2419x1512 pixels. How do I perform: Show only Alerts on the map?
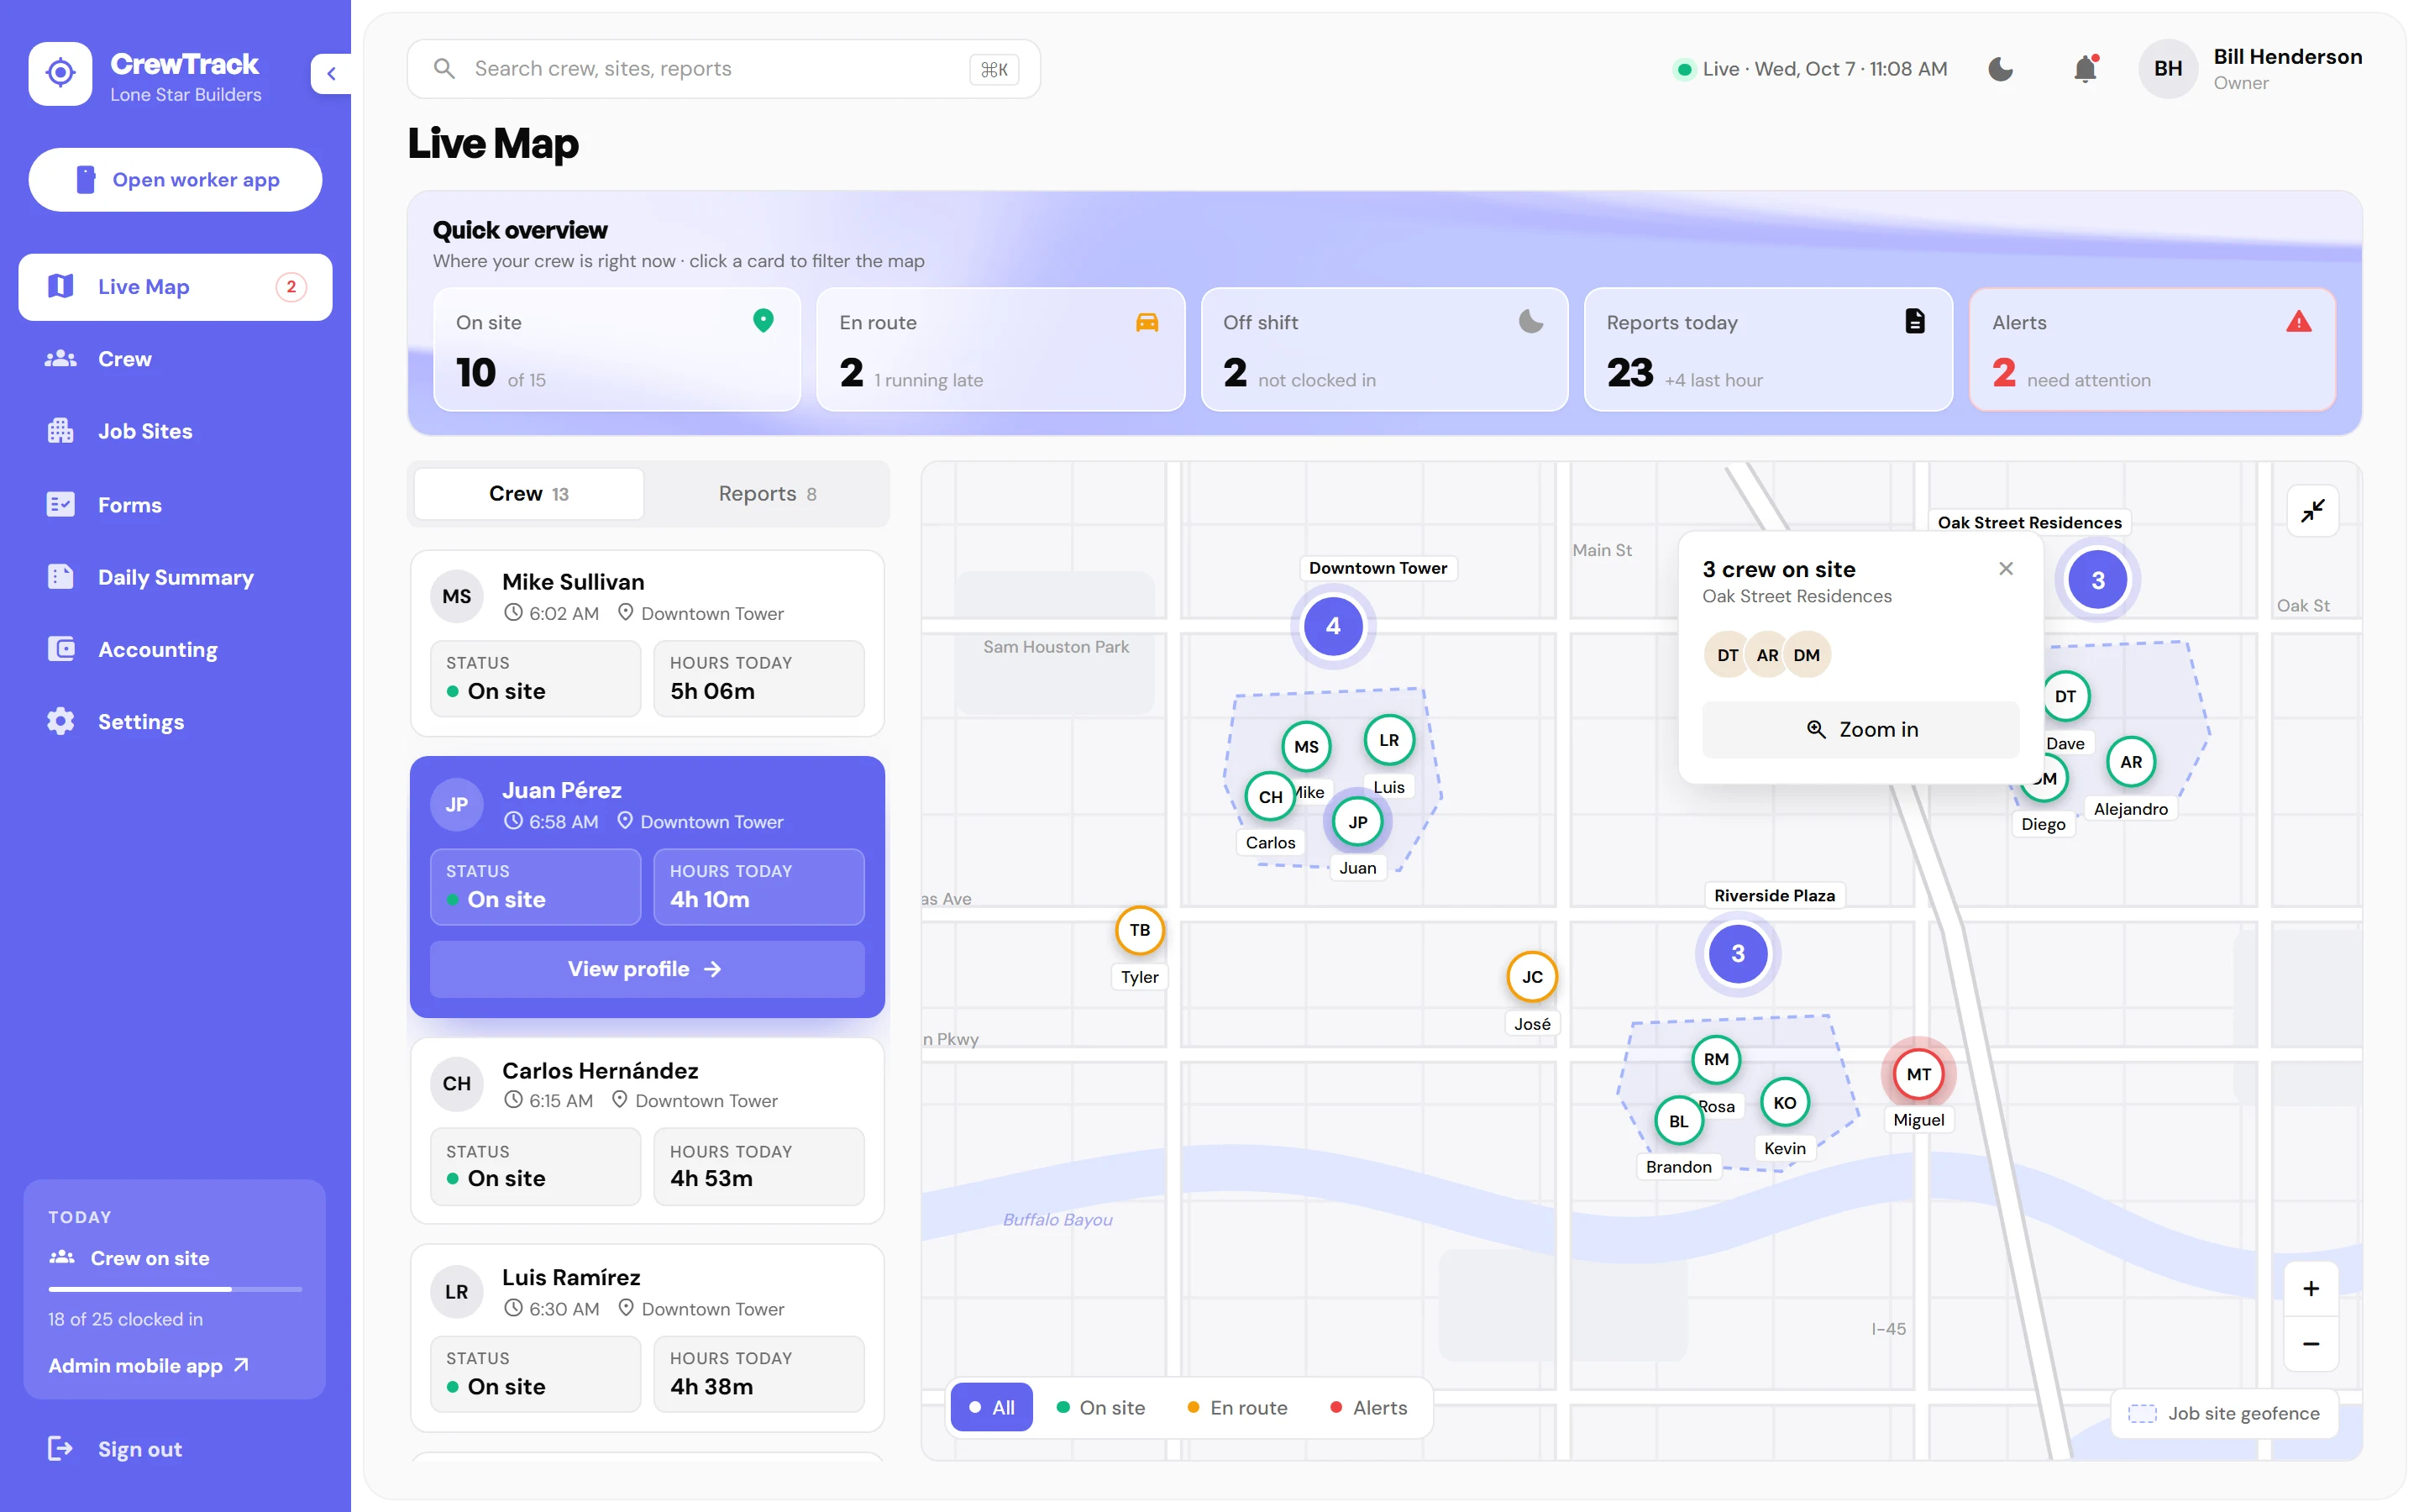point(1368,1408)
